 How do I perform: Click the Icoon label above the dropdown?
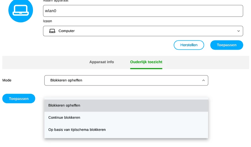coord(47,21)
